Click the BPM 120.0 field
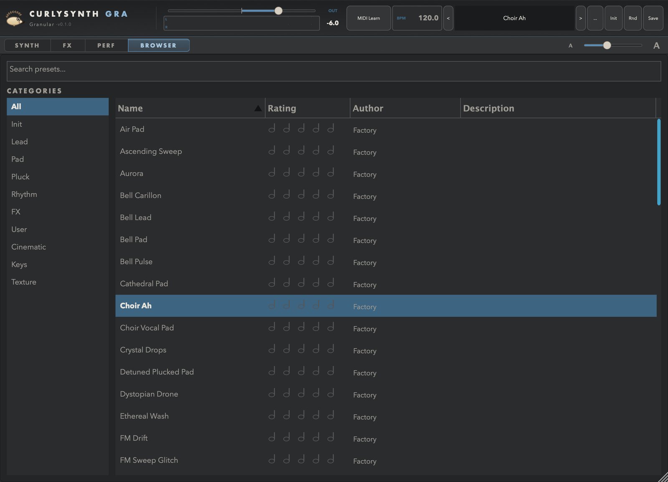Screen dimensions: 668x482 tap(417, 18)
